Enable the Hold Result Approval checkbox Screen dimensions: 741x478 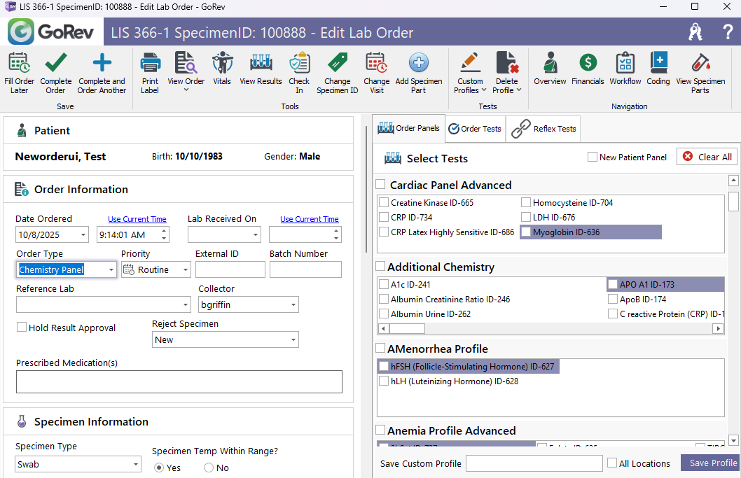coord(22,328)
